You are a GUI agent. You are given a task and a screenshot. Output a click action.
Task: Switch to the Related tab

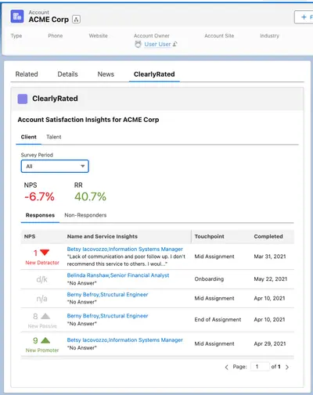[x=27, y=74]
